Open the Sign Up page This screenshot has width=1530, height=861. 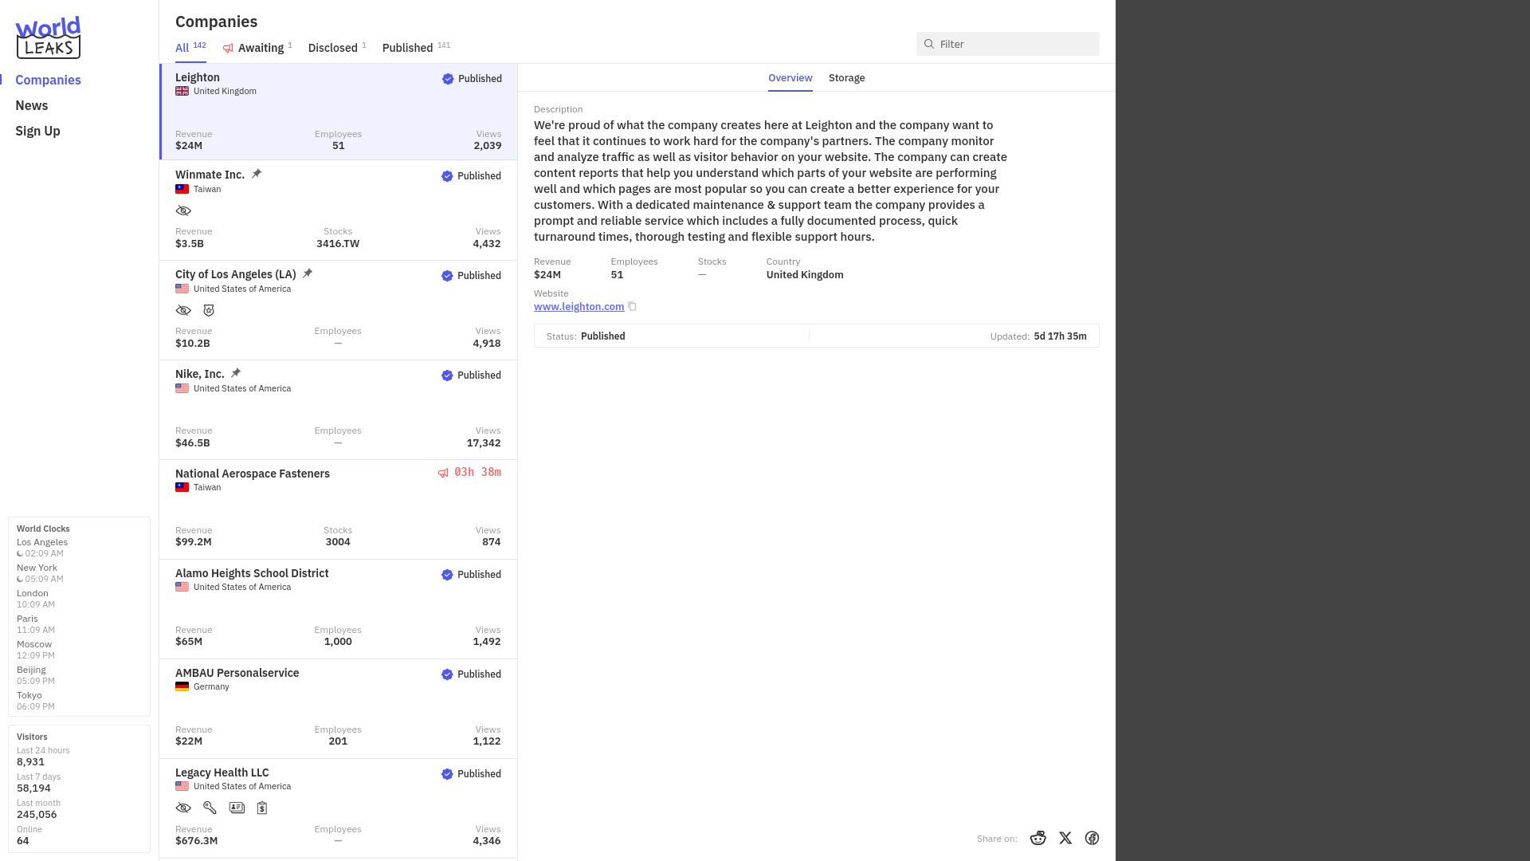click(37, 131)
